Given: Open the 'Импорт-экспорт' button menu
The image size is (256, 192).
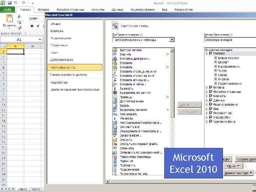Looking at the screenshot, I should point(238,173).
